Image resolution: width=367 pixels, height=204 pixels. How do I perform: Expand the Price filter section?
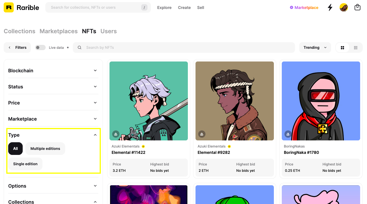pyautogui.click(x=53, y=103)
